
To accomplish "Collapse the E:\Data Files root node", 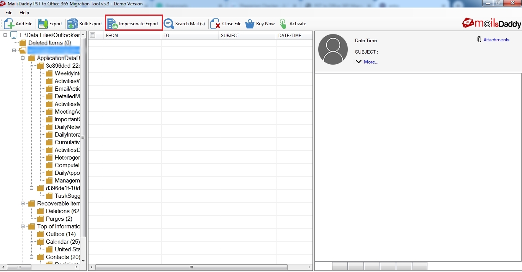I will [5, 35].
